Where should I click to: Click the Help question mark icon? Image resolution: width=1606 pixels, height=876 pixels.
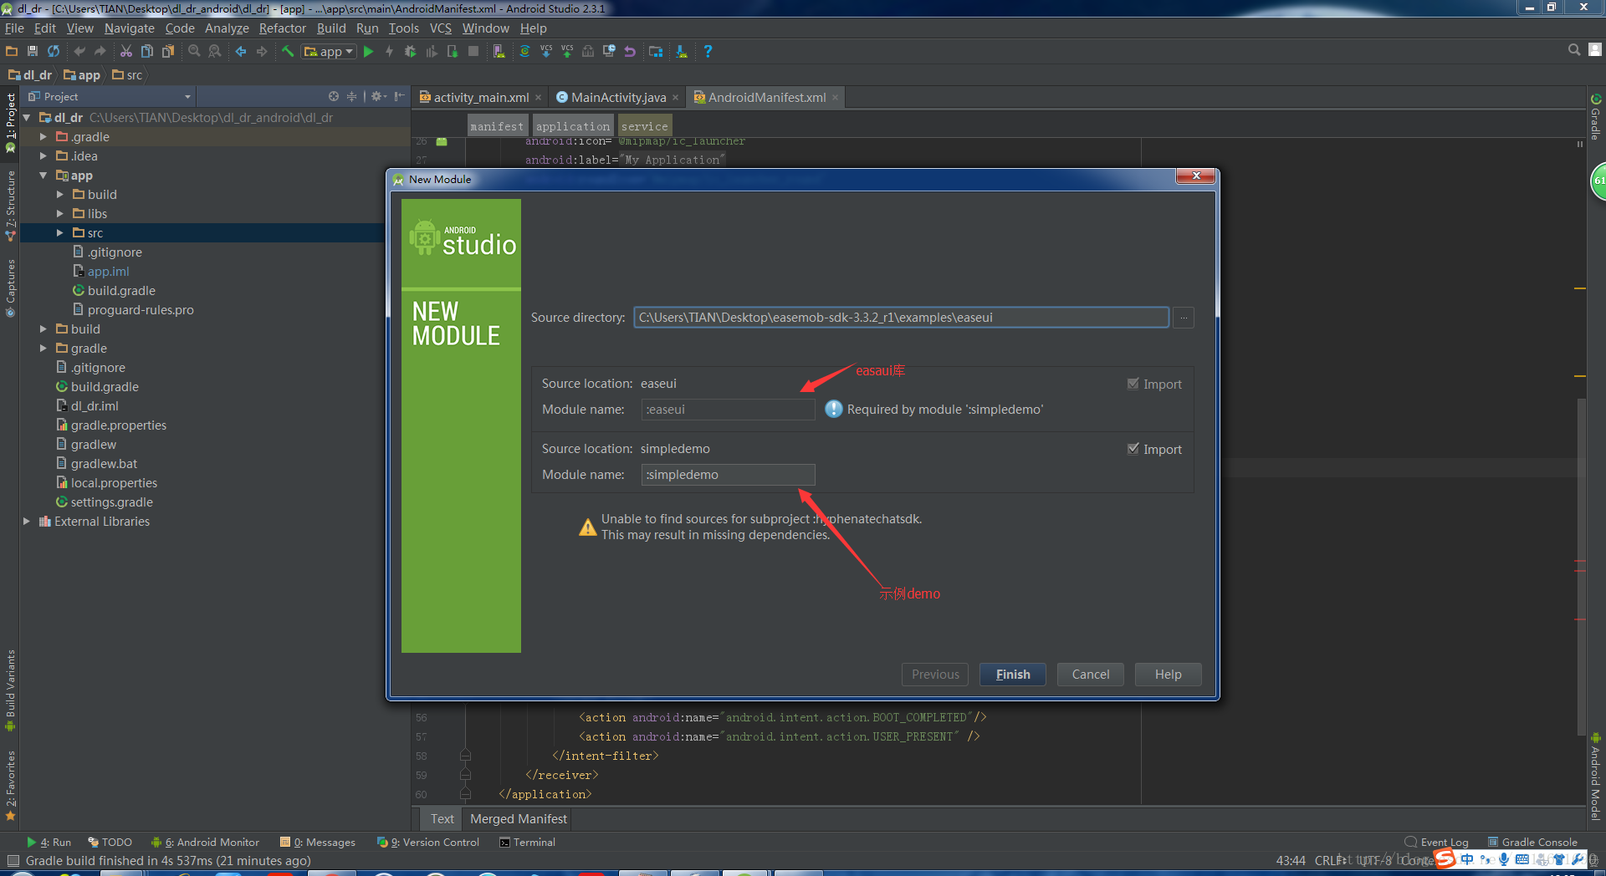(708, 51)
